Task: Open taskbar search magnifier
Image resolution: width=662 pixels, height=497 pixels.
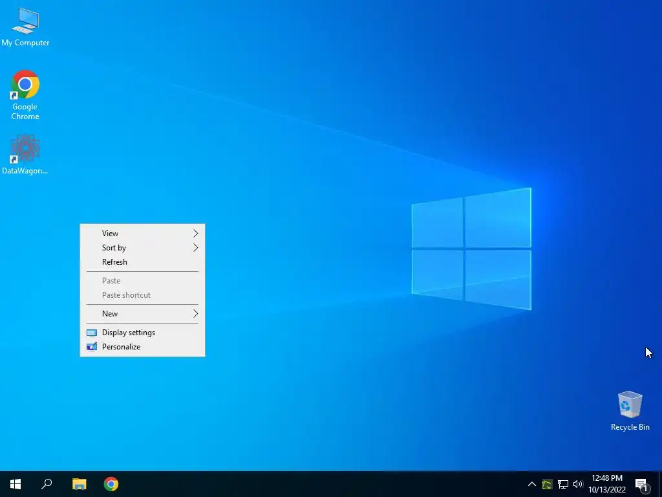Action: [47, 484]
